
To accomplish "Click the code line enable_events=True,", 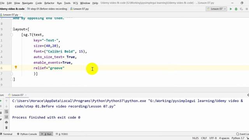I will tap(53, 63).
